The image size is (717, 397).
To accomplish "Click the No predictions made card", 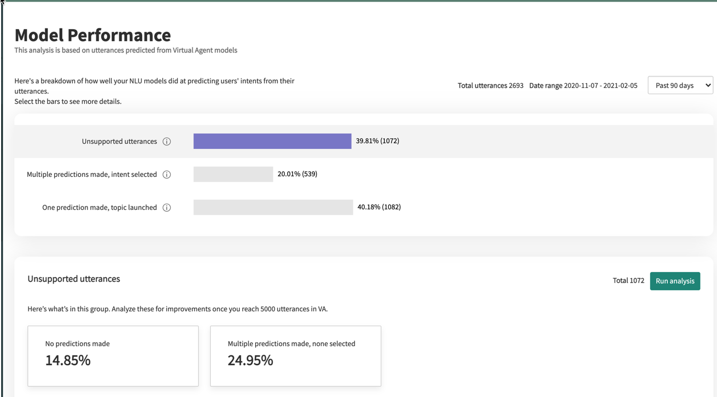I will coord(112,356).
